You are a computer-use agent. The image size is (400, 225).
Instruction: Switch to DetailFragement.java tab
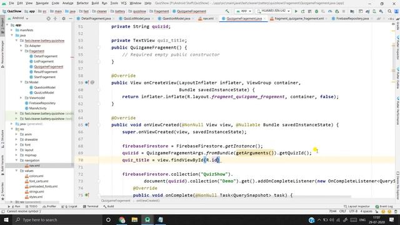(x=96, y=19)
